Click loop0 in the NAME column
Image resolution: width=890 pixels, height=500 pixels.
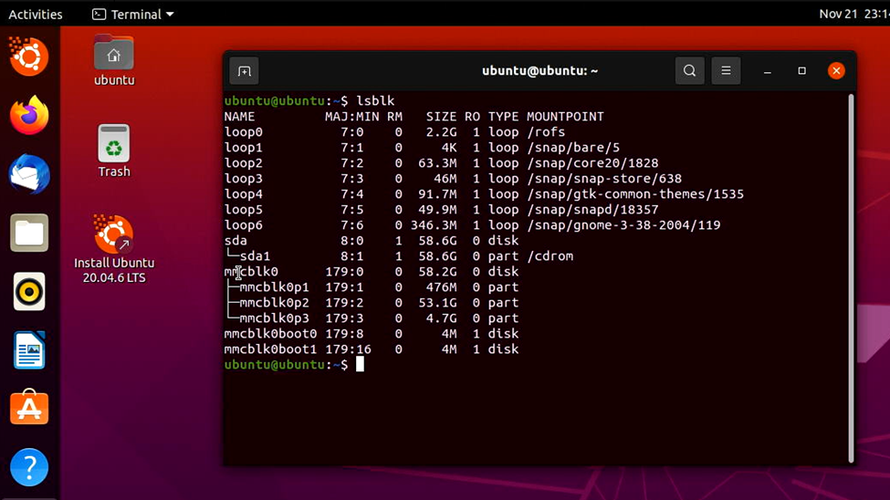point(244,132)
